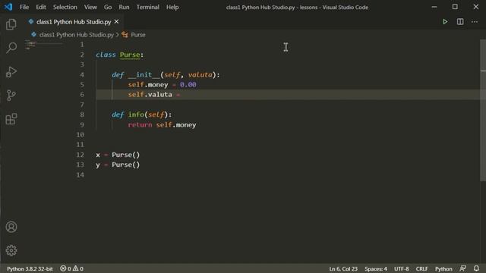Viewport: 486px width, 273px height.
Task: Open the Selection menu
Action: [65, 7]
